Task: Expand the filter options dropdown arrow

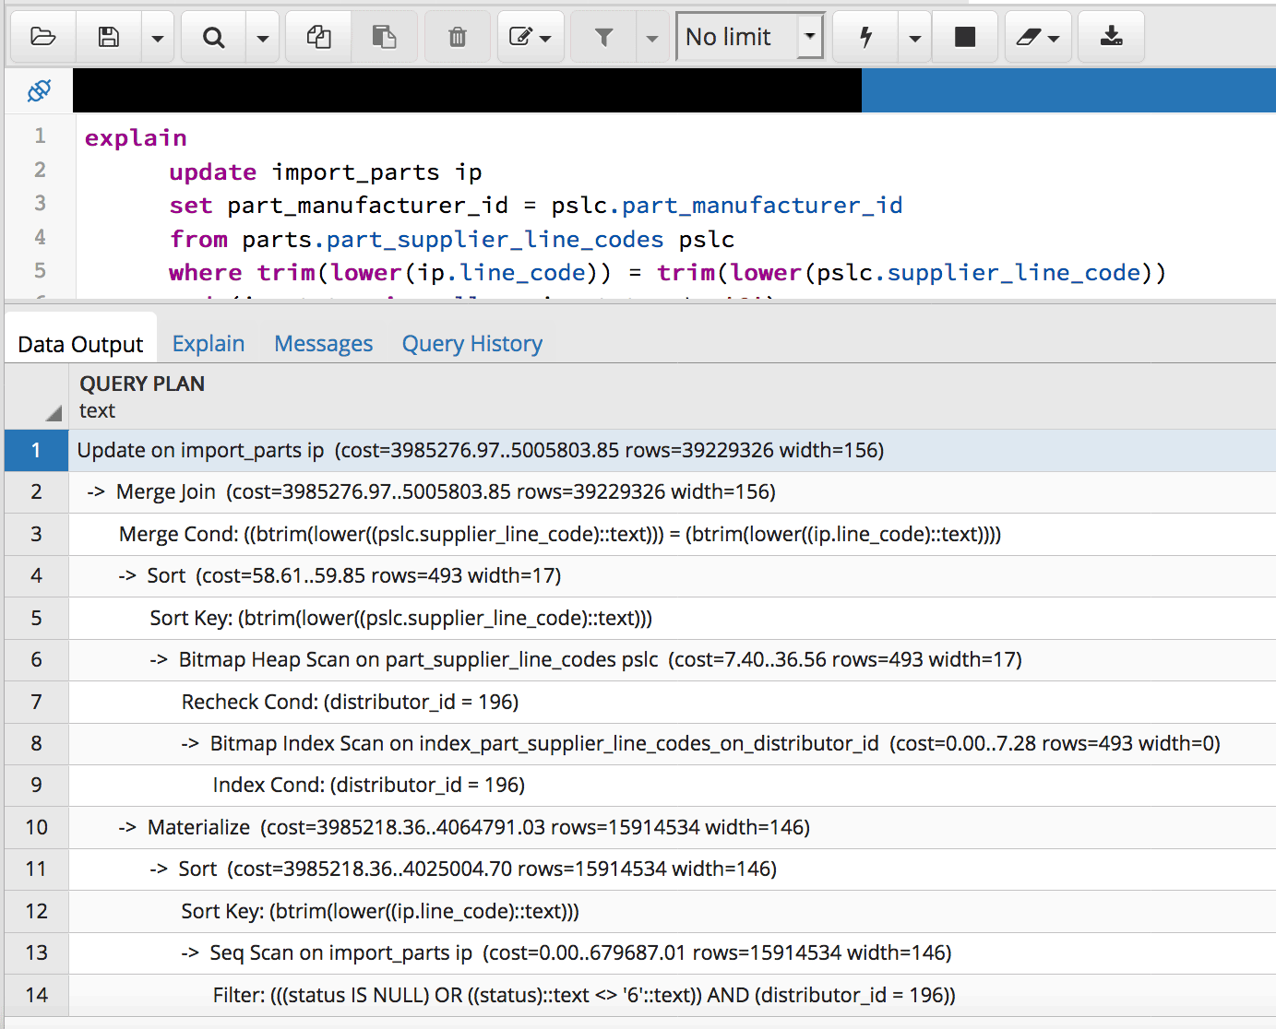Action: (x=652, y=37)
